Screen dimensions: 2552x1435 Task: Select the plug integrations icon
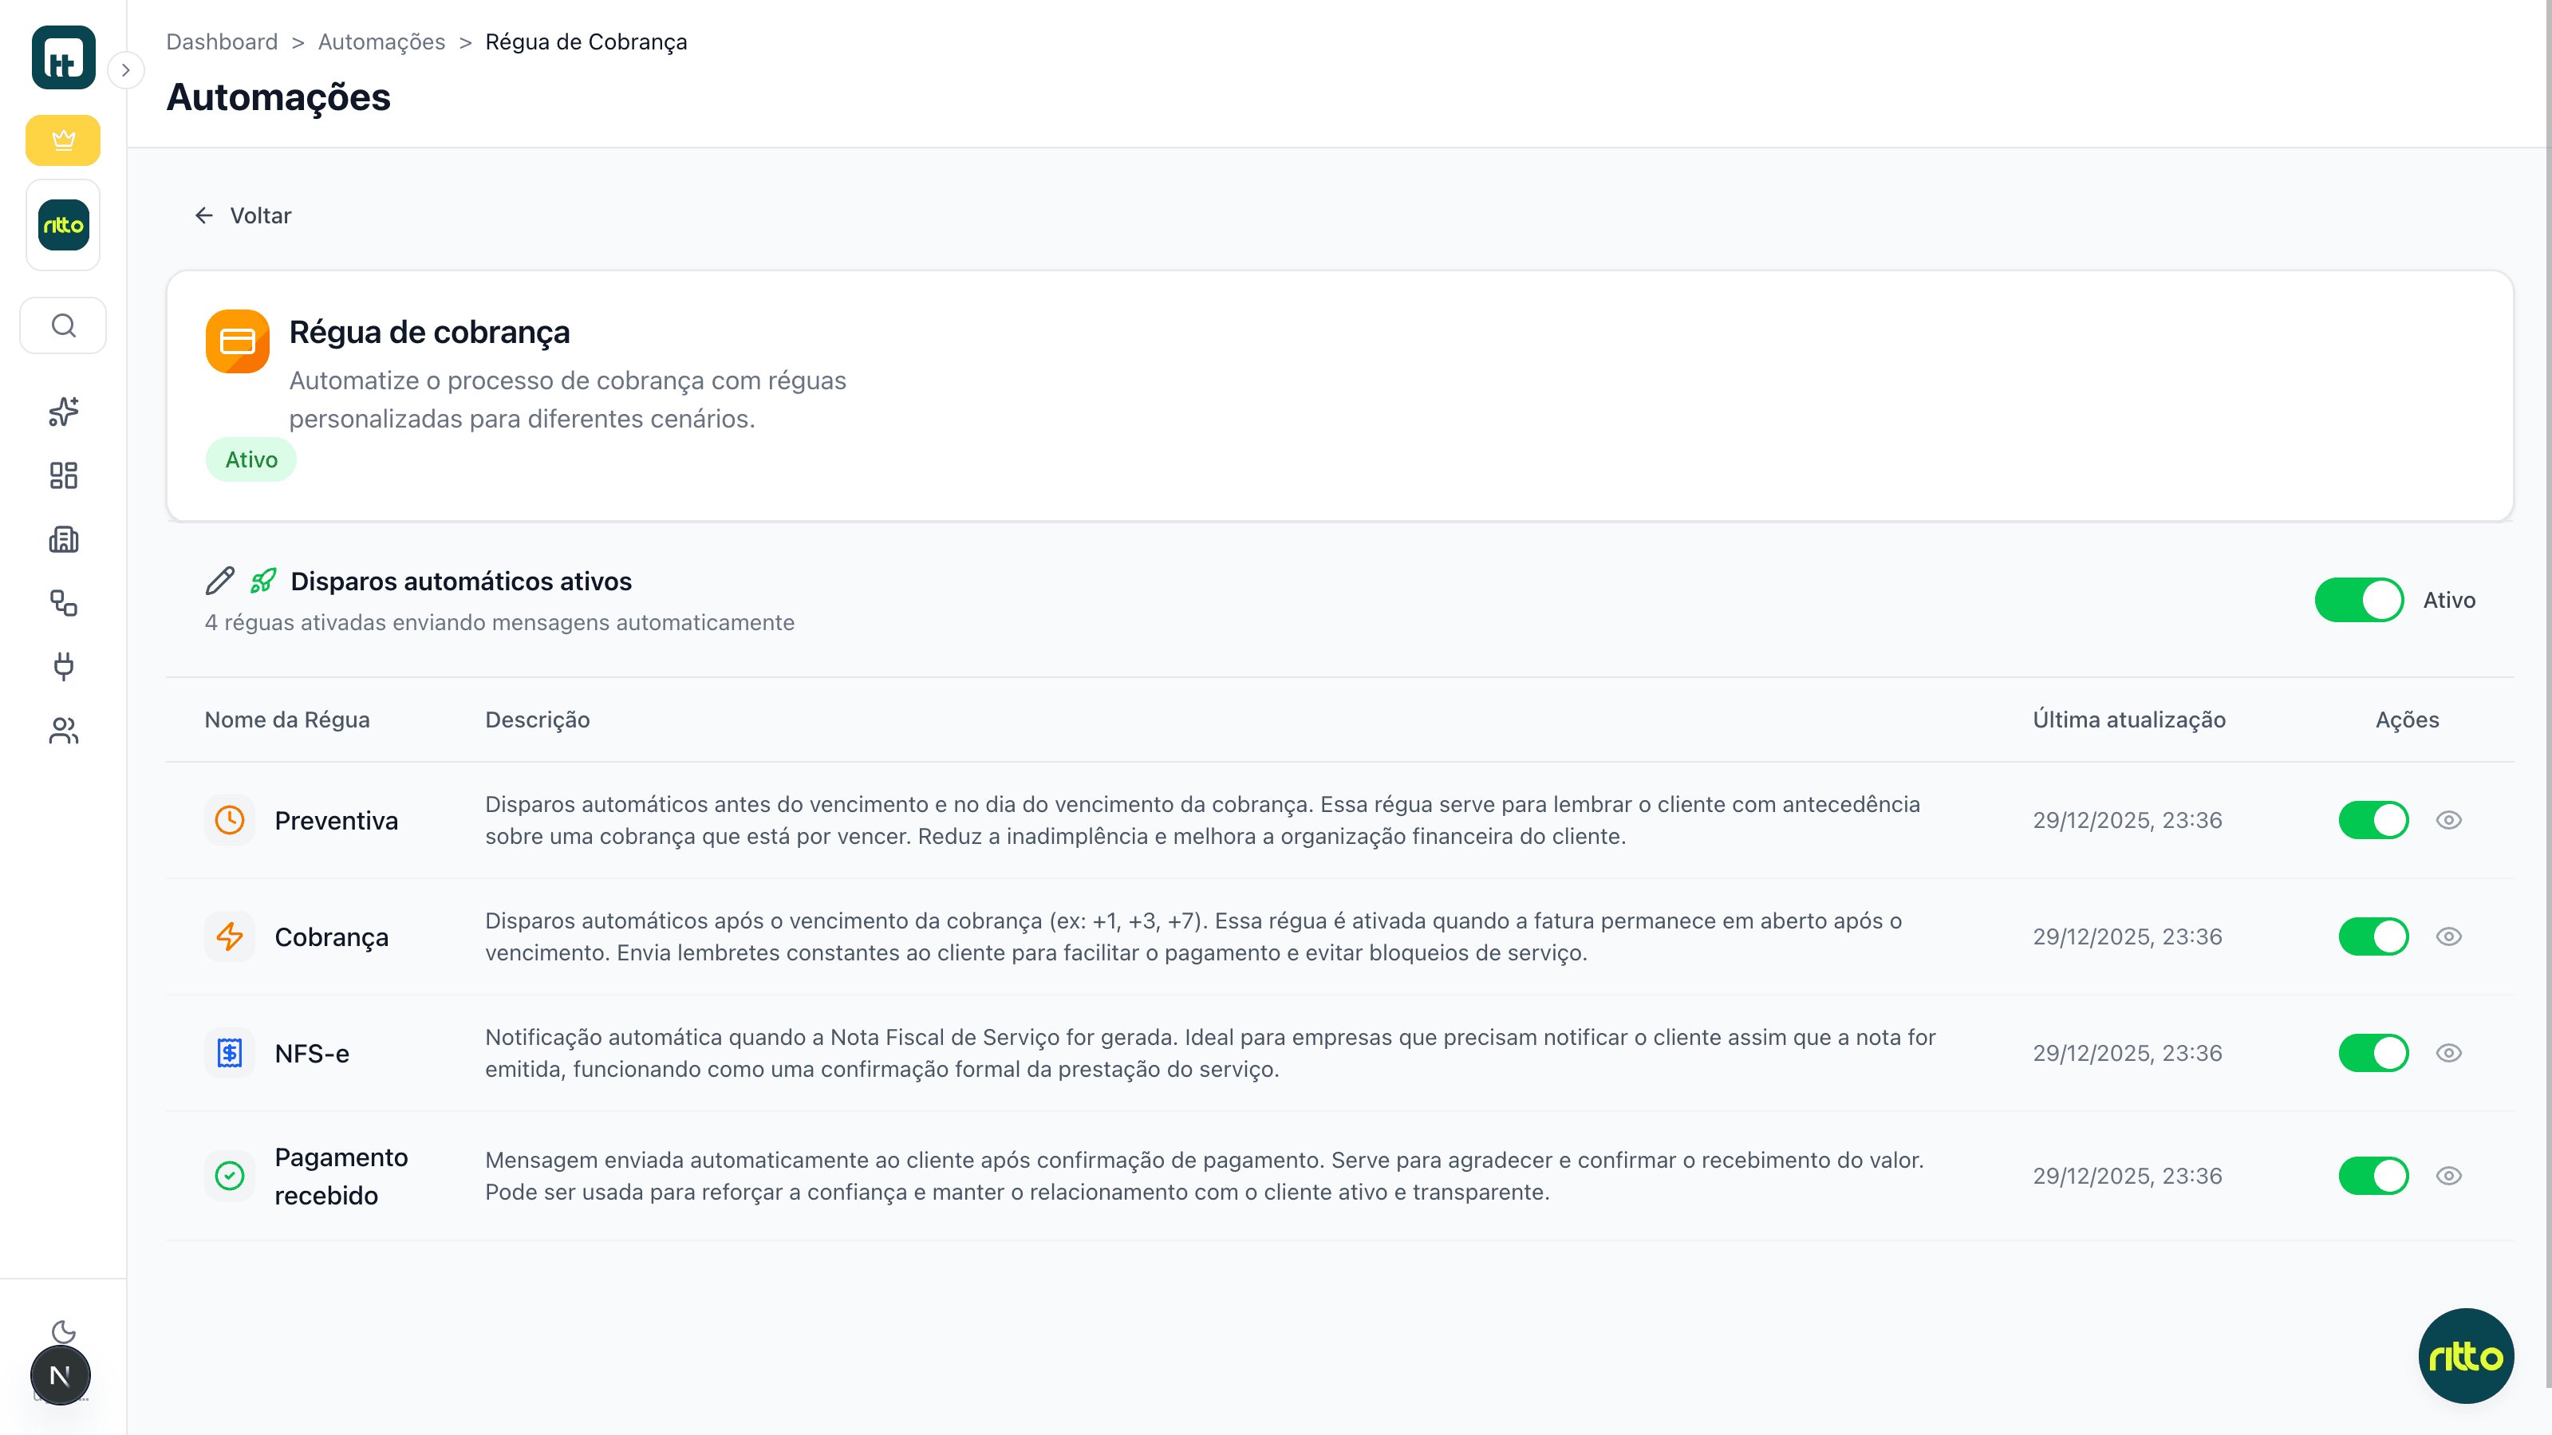coord(62,667)
